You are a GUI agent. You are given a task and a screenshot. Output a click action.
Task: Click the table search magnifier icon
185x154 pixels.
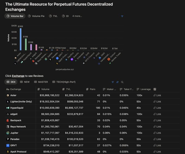[x=122, y=82]
